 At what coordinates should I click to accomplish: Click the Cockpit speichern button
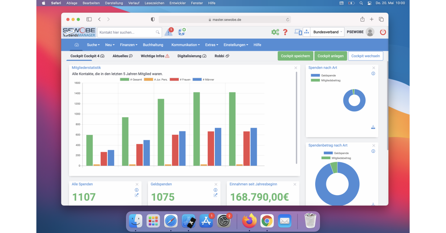[x=295, y=56]
